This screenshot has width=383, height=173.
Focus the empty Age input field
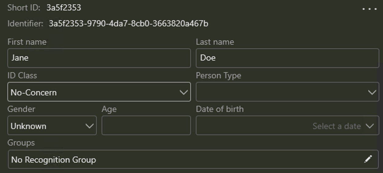pyautogui.click(x=146, y=126)
